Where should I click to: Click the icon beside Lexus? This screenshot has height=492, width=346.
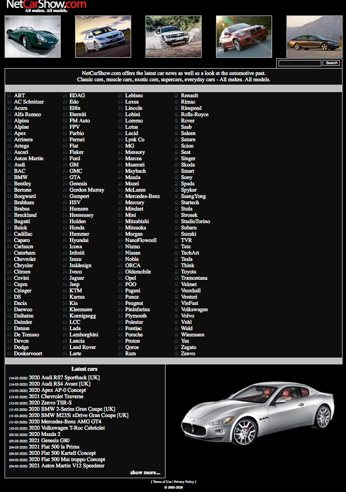pyautogui.click(x=121, y=102)
